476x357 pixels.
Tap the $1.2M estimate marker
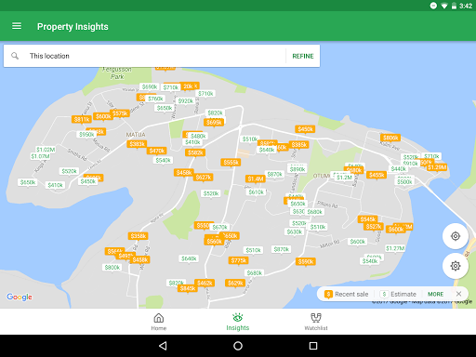[344, 178]
